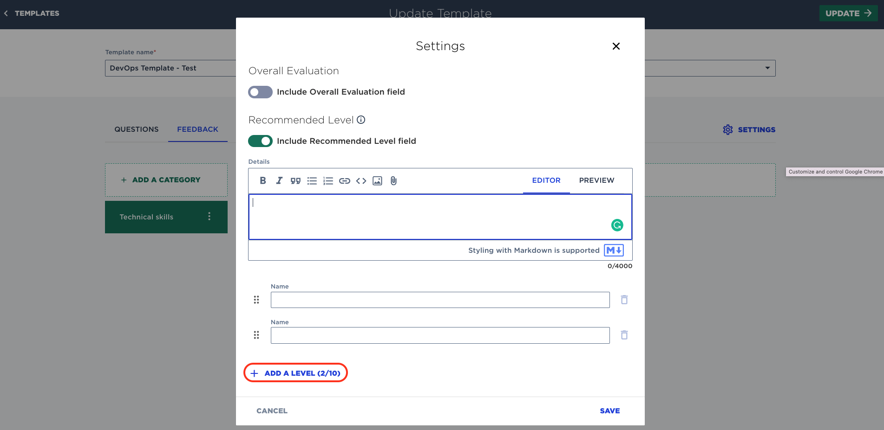
Task: Click Add a Level (2/10) button
Action: 296,373
